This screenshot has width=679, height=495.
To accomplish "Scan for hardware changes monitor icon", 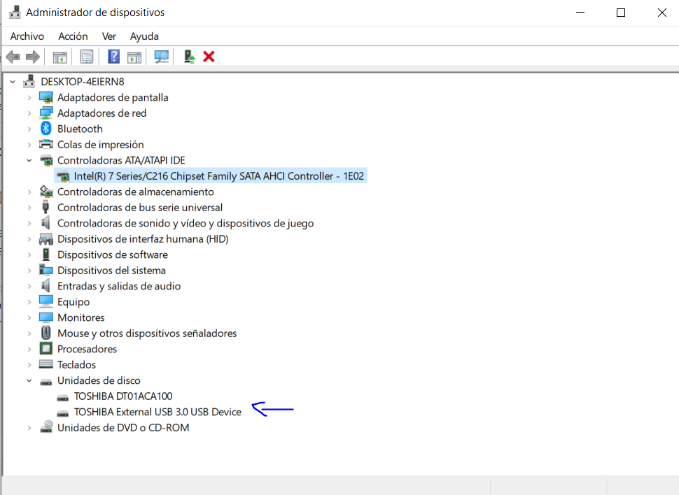I will point(162,57).
